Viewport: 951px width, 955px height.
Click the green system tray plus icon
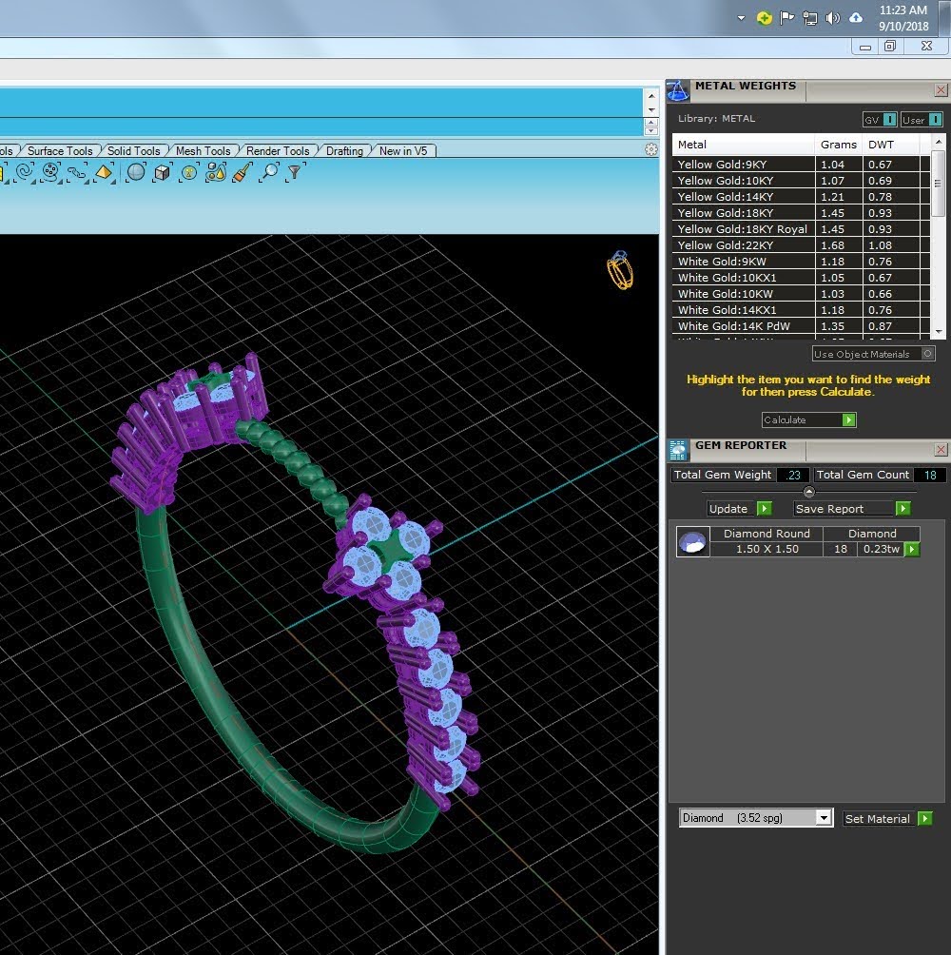coord(764,18)
